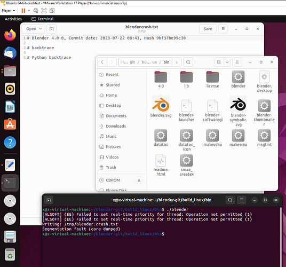The image size is (286, 267).
Task: Launch Rhythmbox music player from the dock
Action: coord(10,89)
